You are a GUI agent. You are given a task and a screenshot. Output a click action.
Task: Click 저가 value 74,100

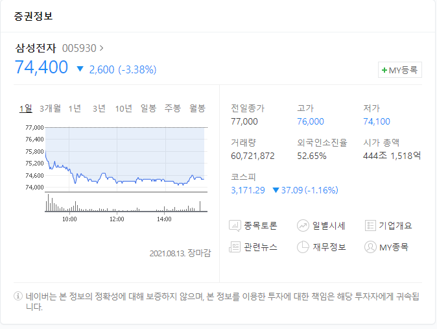[377, 121]
